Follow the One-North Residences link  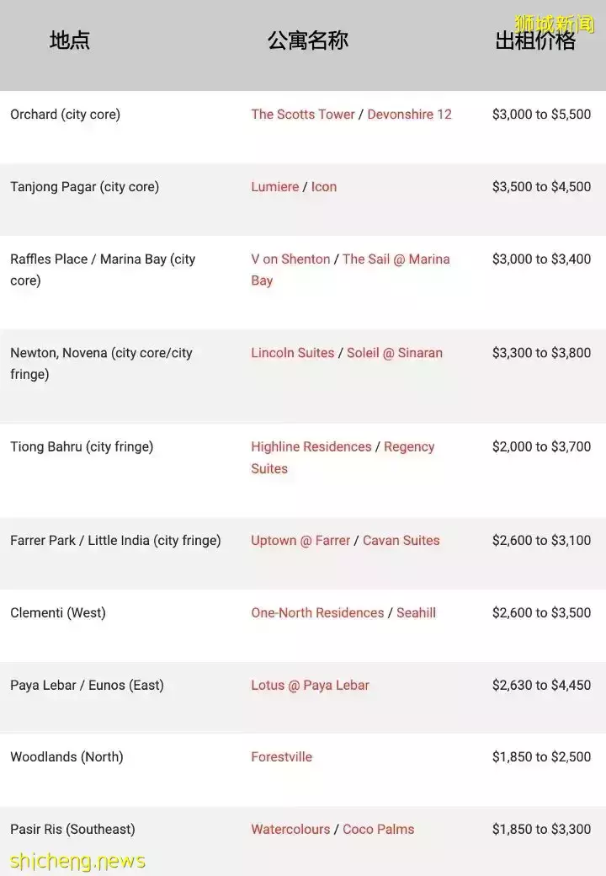coord(317,613)
